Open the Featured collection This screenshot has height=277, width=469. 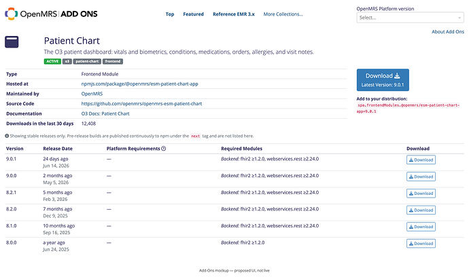pos(193,14)
